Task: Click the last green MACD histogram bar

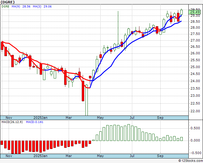Action: point(182,139)
